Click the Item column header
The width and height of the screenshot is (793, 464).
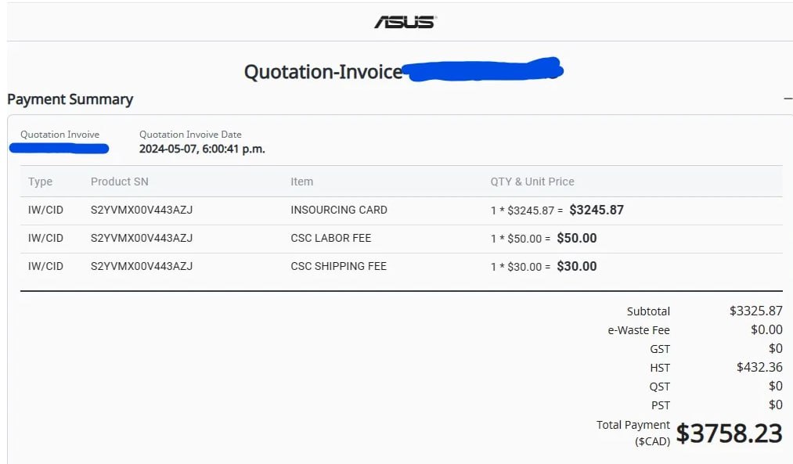point(301,182)
